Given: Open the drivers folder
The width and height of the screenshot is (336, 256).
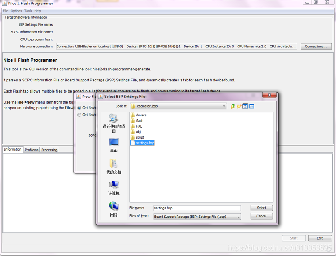Looking at the screenshot, I should coord(139,115).
